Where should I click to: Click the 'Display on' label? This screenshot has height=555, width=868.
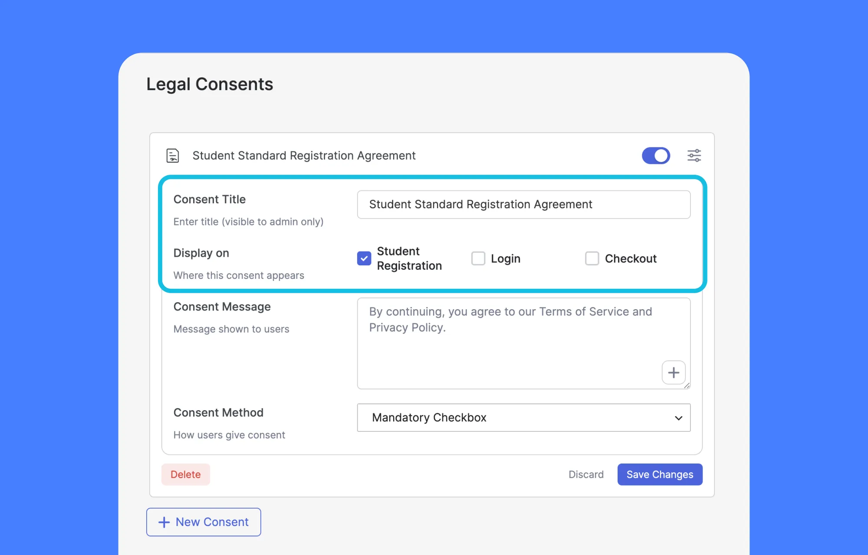201,253
